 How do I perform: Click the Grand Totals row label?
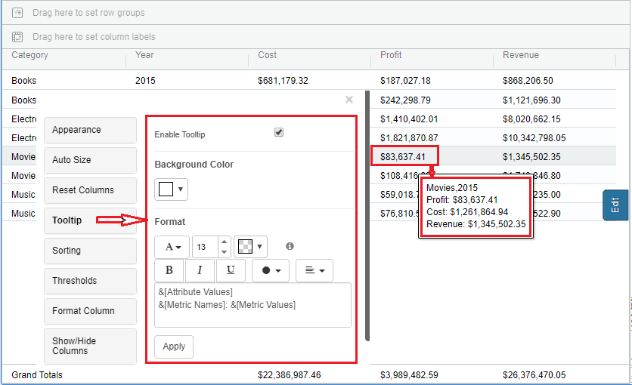(37, 375)
